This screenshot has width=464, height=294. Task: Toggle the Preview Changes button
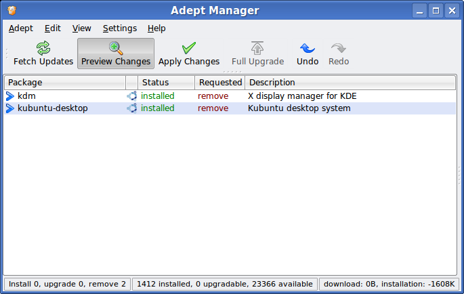(x=116, y=54)
